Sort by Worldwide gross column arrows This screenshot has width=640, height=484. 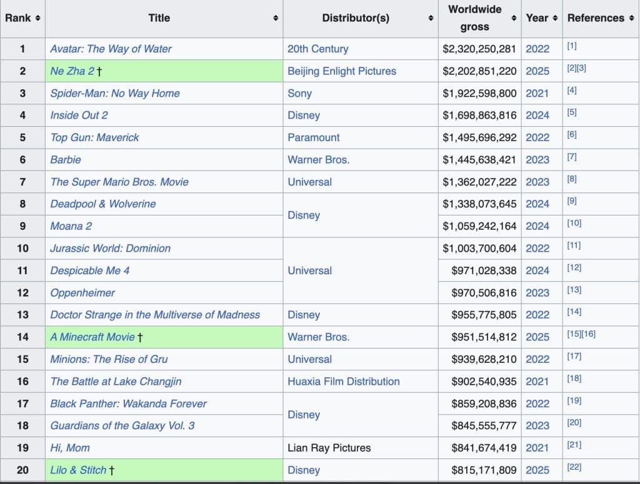click(514, 18)
